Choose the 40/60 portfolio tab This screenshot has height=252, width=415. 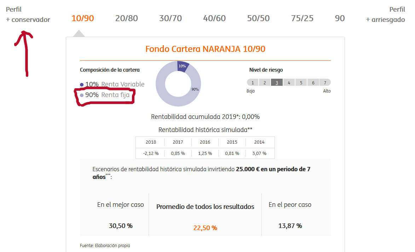pos(214,18)
